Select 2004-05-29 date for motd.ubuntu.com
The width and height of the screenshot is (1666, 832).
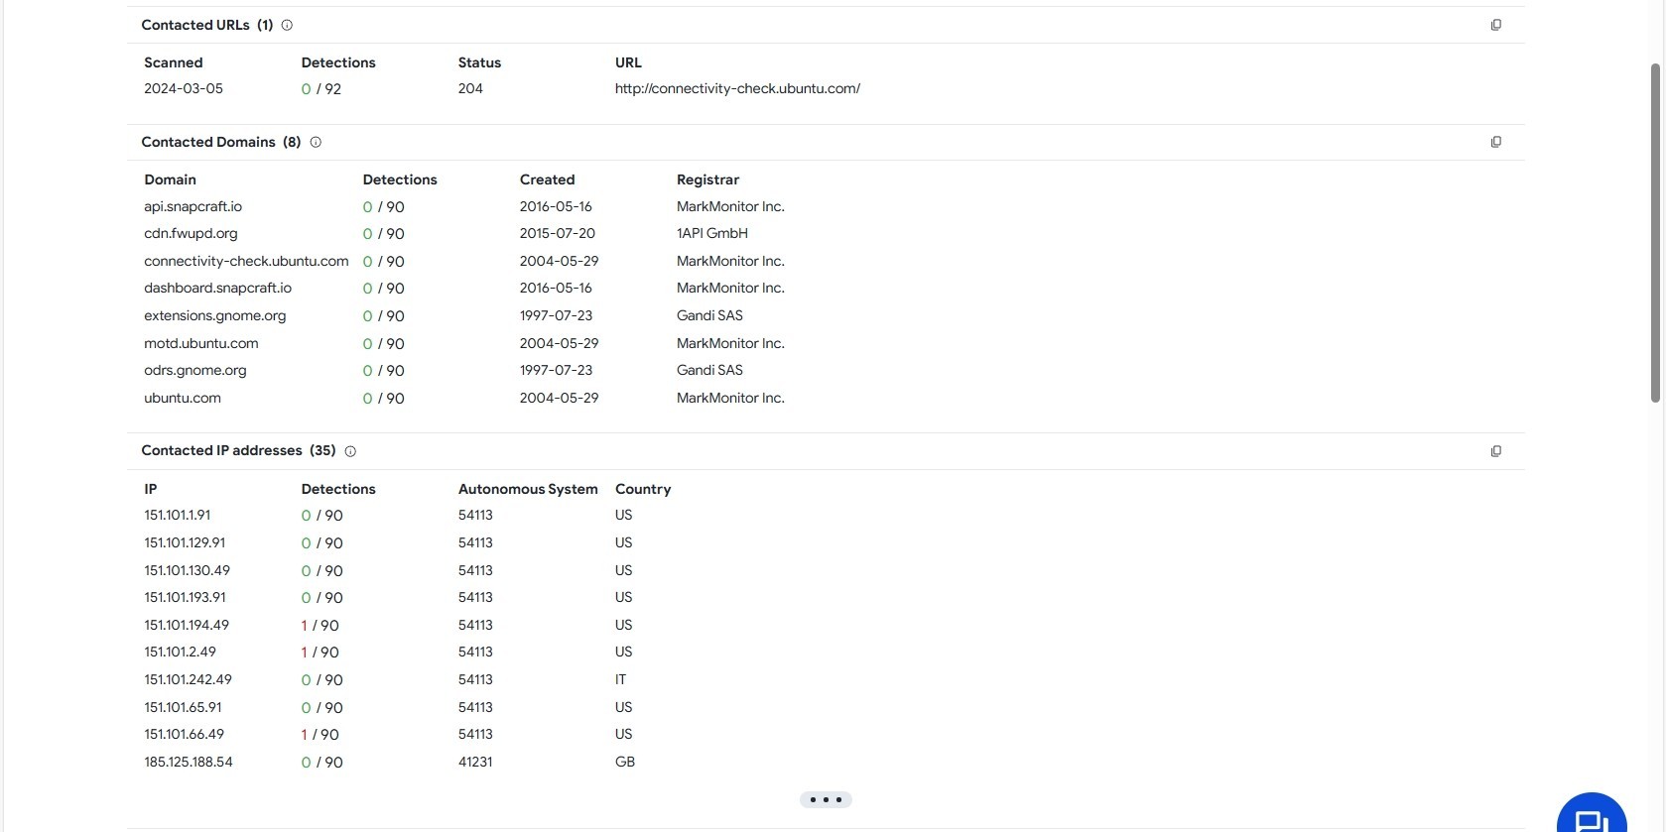tap(559, 343)
